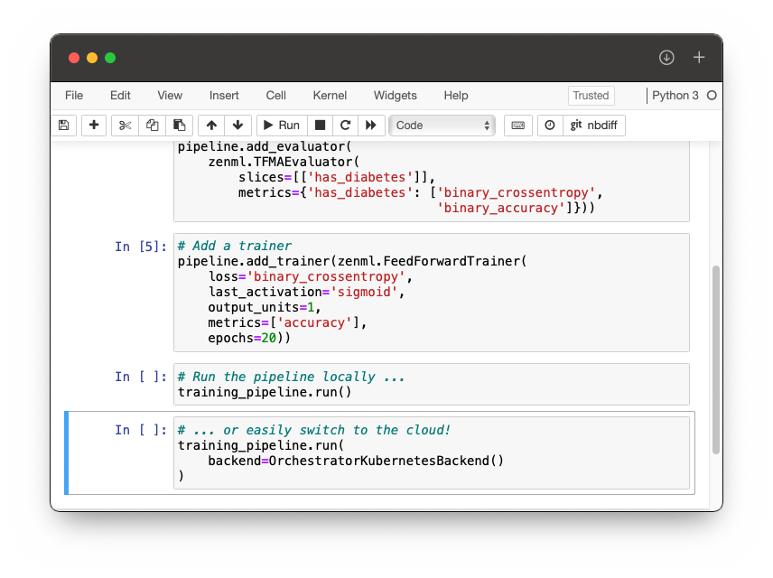This screenshot has height=578, width=773.
Task: Click the notebook vertical scrollbar
Action: 716,359
